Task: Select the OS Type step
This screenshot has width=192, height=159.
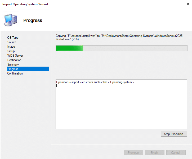Action: tap(13, 38)
